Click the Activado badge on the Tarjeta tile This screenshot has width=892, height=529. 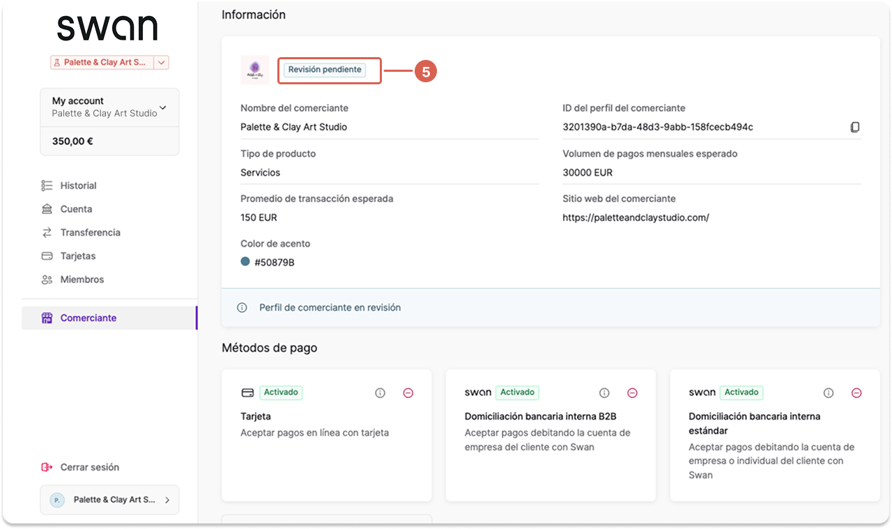point(281,392)
